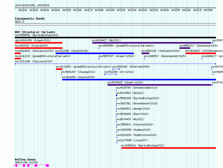Select the black nsv5558551 variant bar

(x=115, y=38)
